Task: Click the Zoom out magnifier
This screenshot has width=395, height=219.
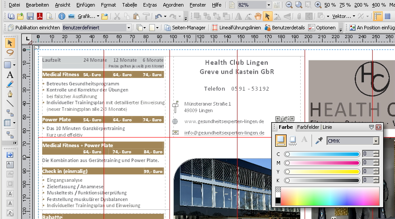Action: tap(289, 5)
